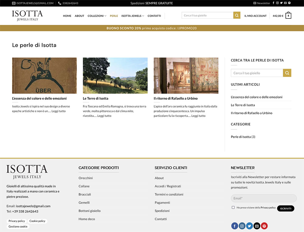Image resolution: width=304 pixels, height=232 pixels.
Task: Tick the Privacy policy consent checkbox
Action: [233, 208]
